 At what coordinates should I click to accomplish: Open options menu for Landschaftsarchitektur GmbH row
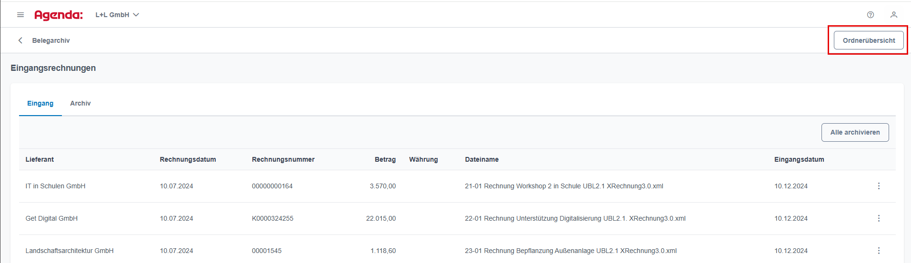(x=879, y=251)
